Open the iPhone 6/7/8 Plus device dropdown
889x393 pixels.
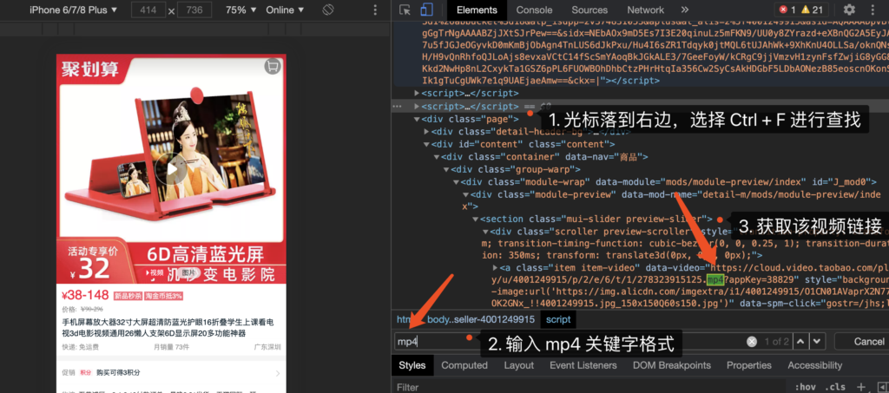(x=73, y=10)
